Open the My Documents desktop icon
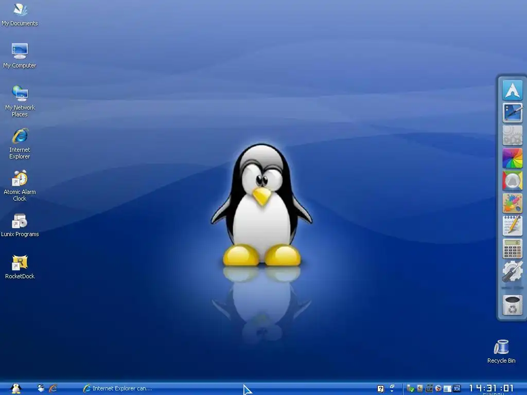527x395 pixels. [x=20, y=15]
